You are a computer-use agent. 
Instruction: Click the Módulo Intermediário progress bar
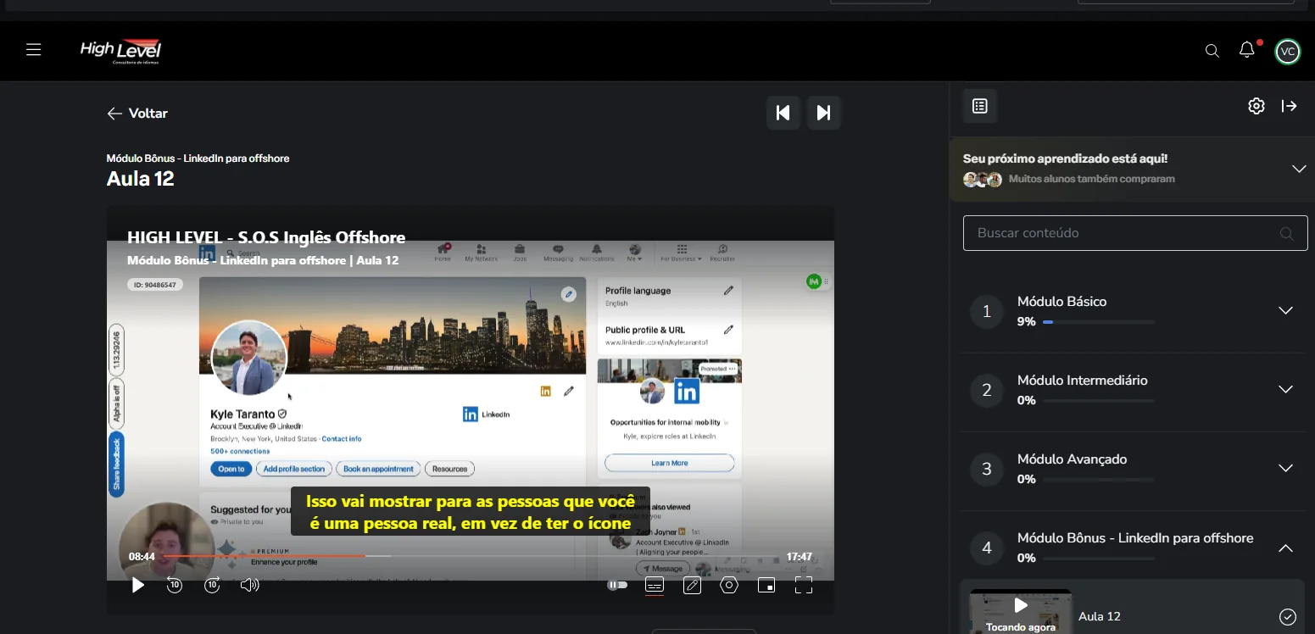pos(1099,401)
